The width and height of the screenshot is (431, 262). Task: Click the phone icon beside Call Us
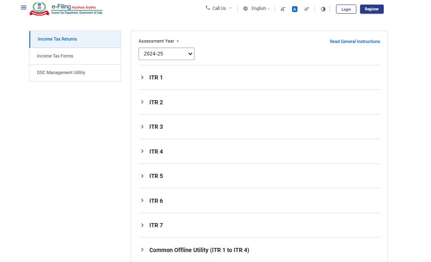208,8
